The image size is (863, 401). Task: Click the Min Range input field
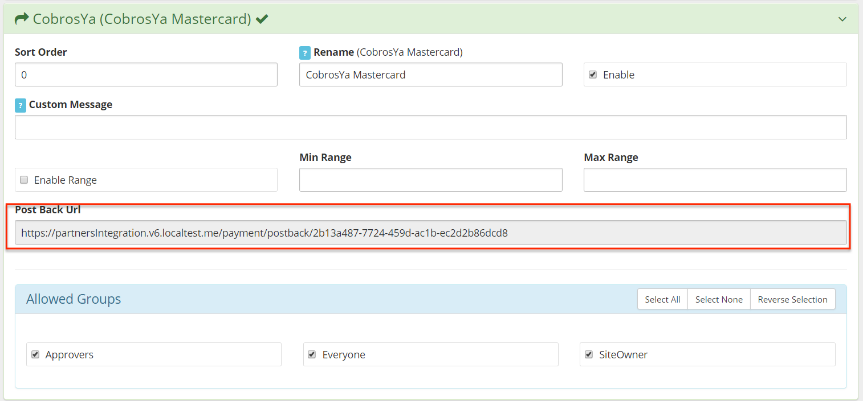(x=430, y=180)
